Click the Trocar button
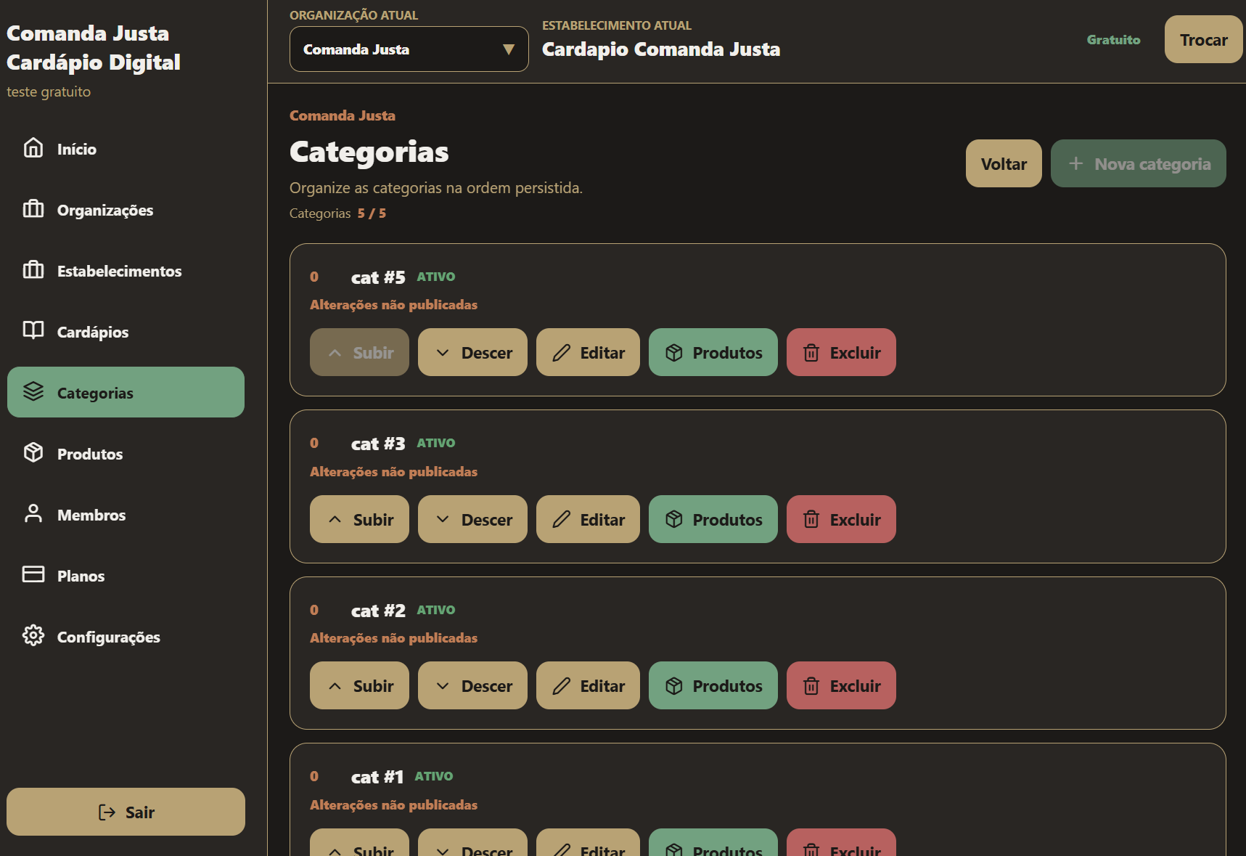This screenshot has height=856, width=1246. (1203, 40)
